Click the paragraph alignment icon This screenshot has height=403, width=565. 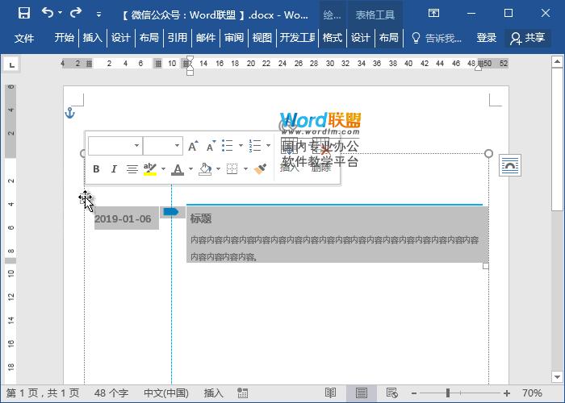point(132,168)
